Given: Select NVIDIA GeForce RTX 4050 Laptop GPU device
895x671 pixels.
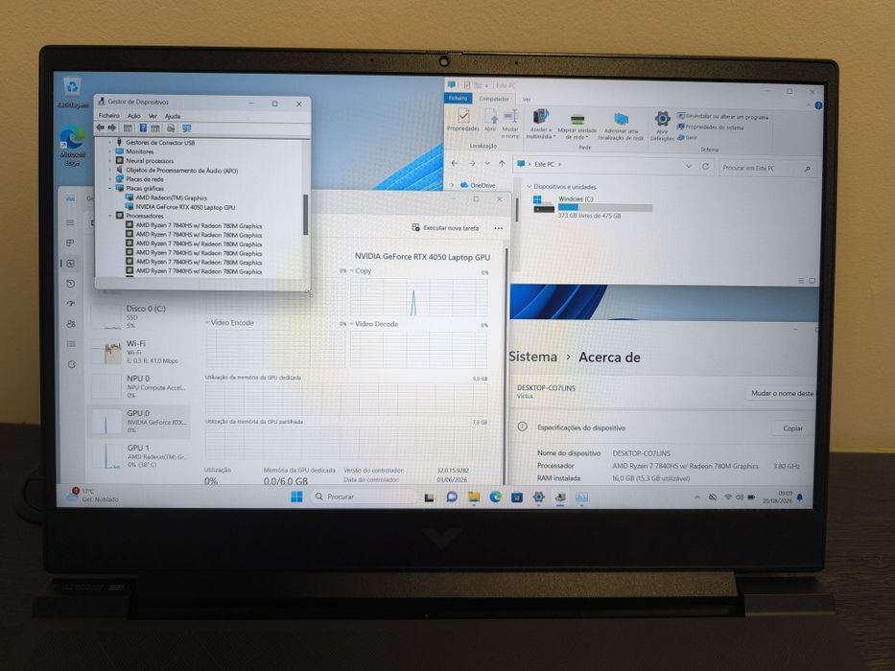Looking at the screenshot, I should [185, 207].
